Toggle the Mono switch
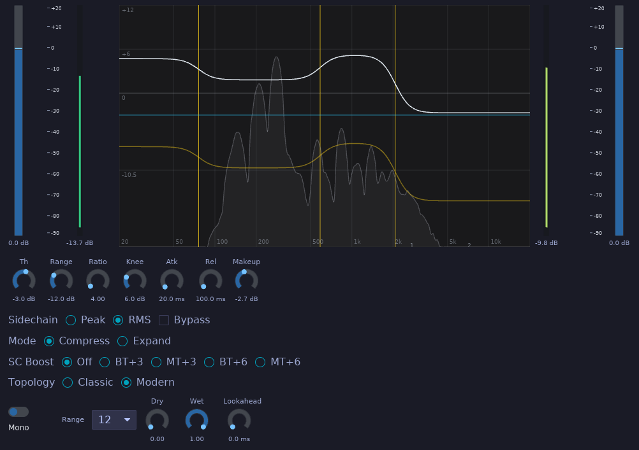This screenshot has height=450, width=639. 18,412
